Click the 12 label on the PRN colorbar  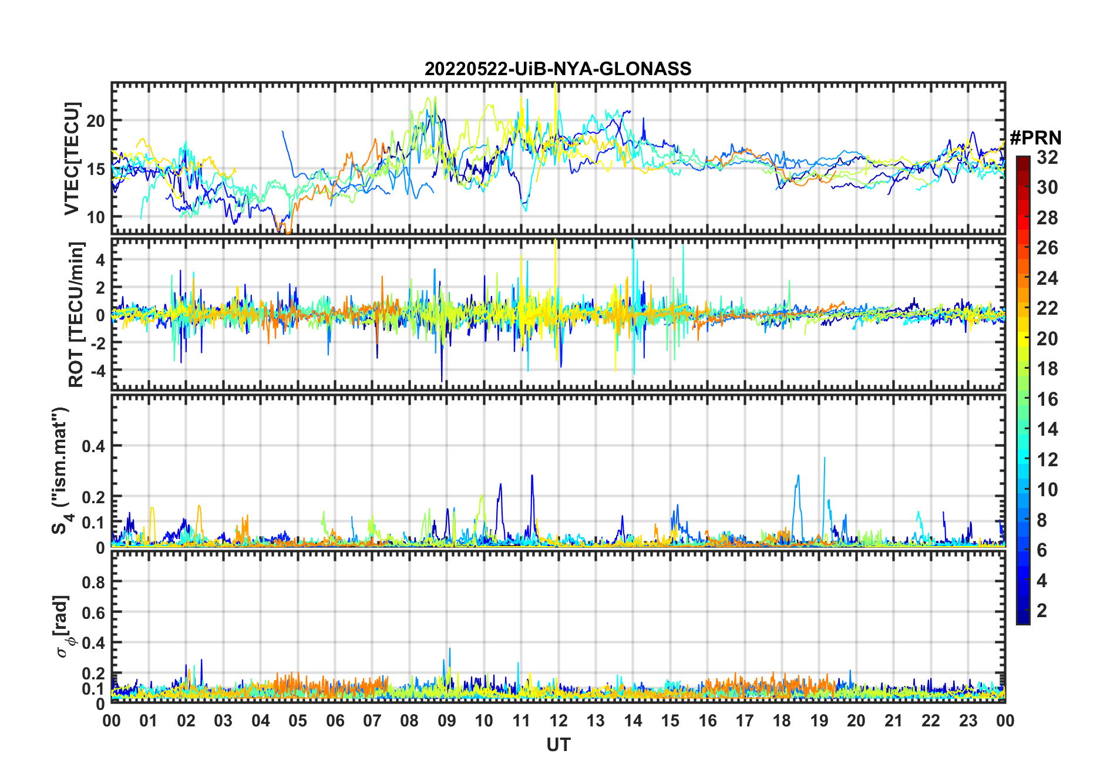coord(1047,460)
